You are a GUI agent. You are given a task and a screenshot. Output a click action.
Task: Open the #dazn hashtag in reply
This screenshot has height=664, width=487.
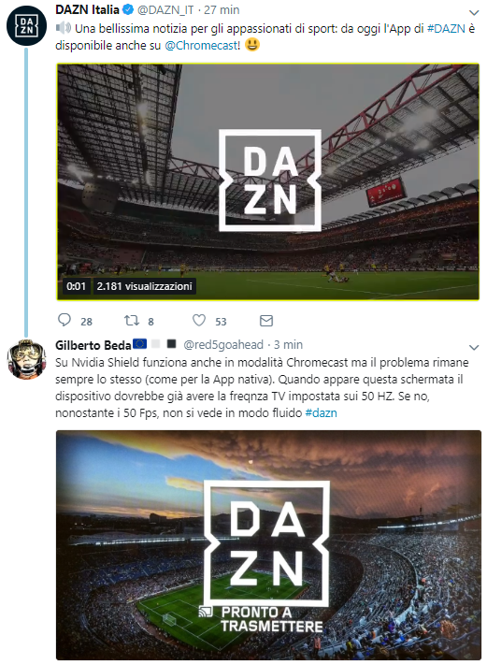coord(321,412)
